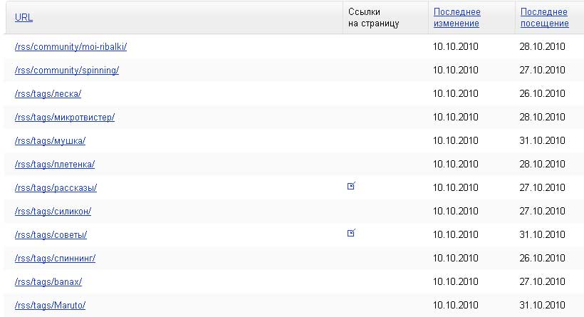This screenshot has height=317, width=584.
Task: Open the /rss/tags/силикон/ link
Action: click(x=53, y=212)
